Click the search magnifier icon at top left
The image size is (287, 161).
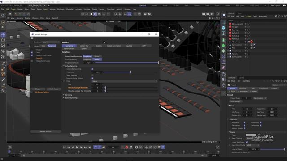coord(3,16)
